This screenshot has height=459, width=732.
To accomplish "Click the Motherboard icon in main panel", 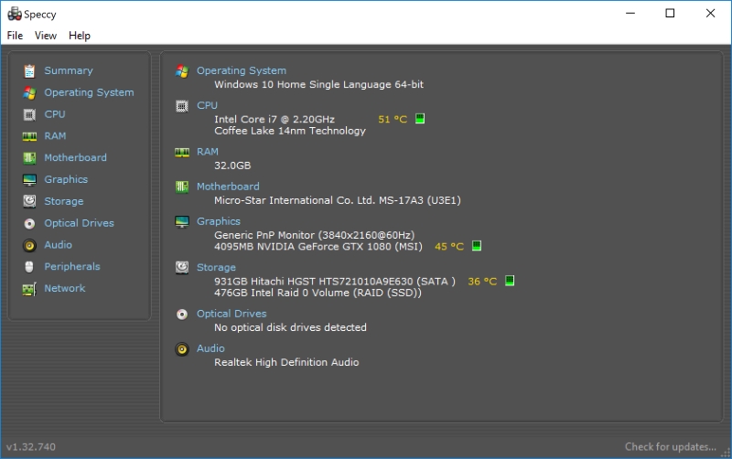I will (182, 187).
